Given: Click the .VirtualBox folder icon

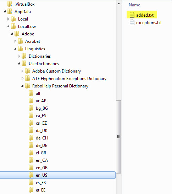Looking at the screenshot, I should point(10,4).
